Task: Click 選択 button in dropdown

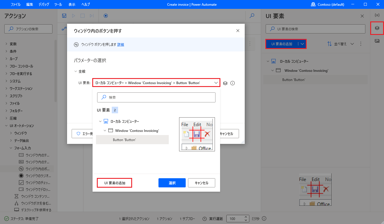Action: [172, 183]
